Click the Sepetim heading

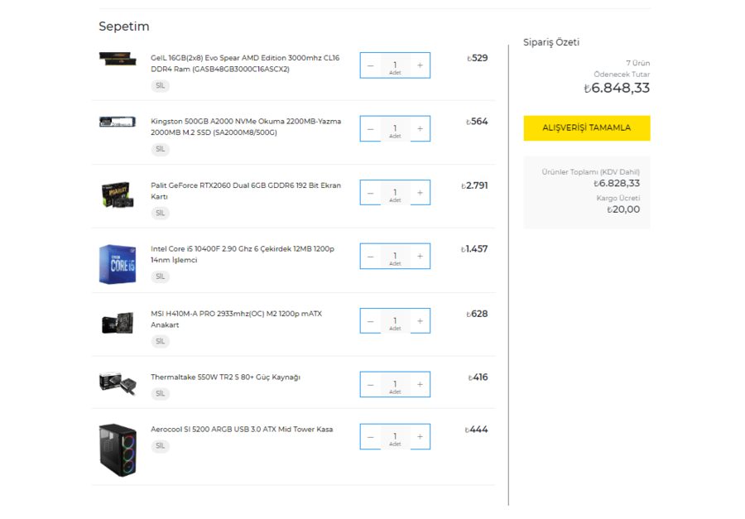point(124,26)
